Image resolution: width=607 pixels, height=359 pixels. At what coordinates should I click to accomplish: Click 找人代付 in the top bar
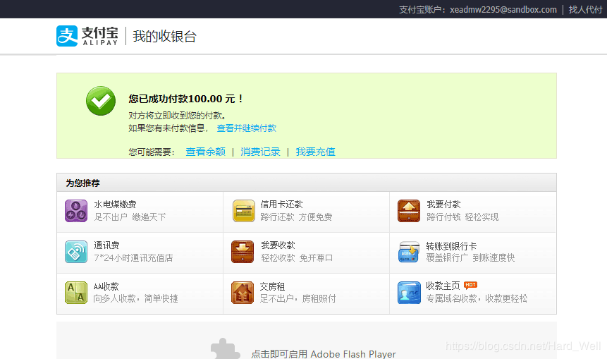585,10
